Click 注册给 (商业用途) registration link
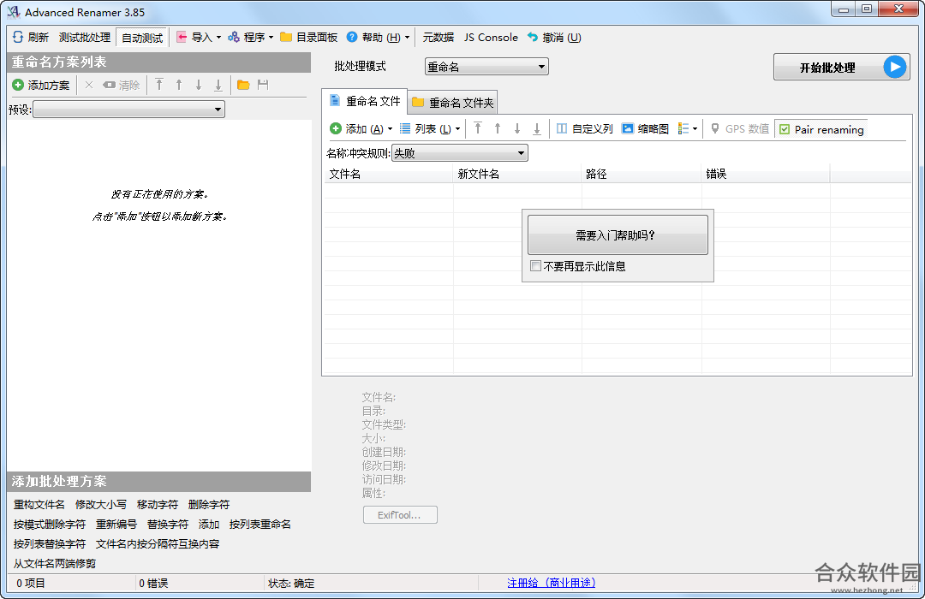The height and width of the screenshot is (599, 925). tap(551, 583)
